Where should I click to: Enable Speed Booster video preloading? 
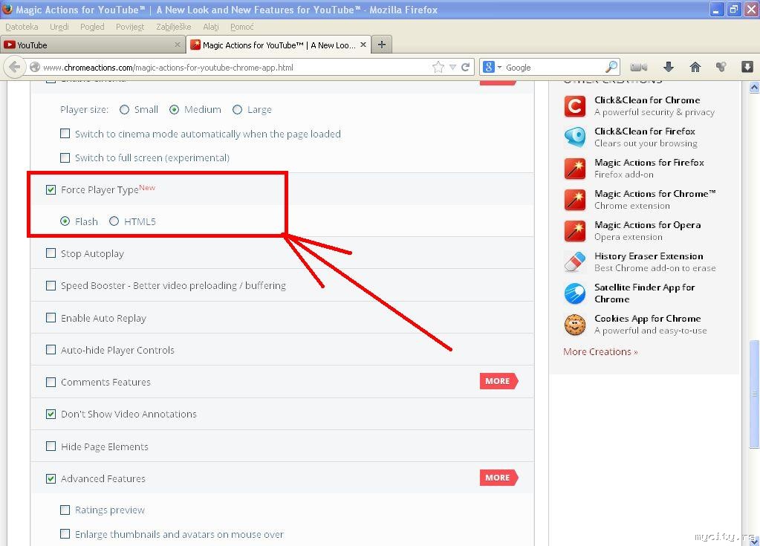point(51,285)
